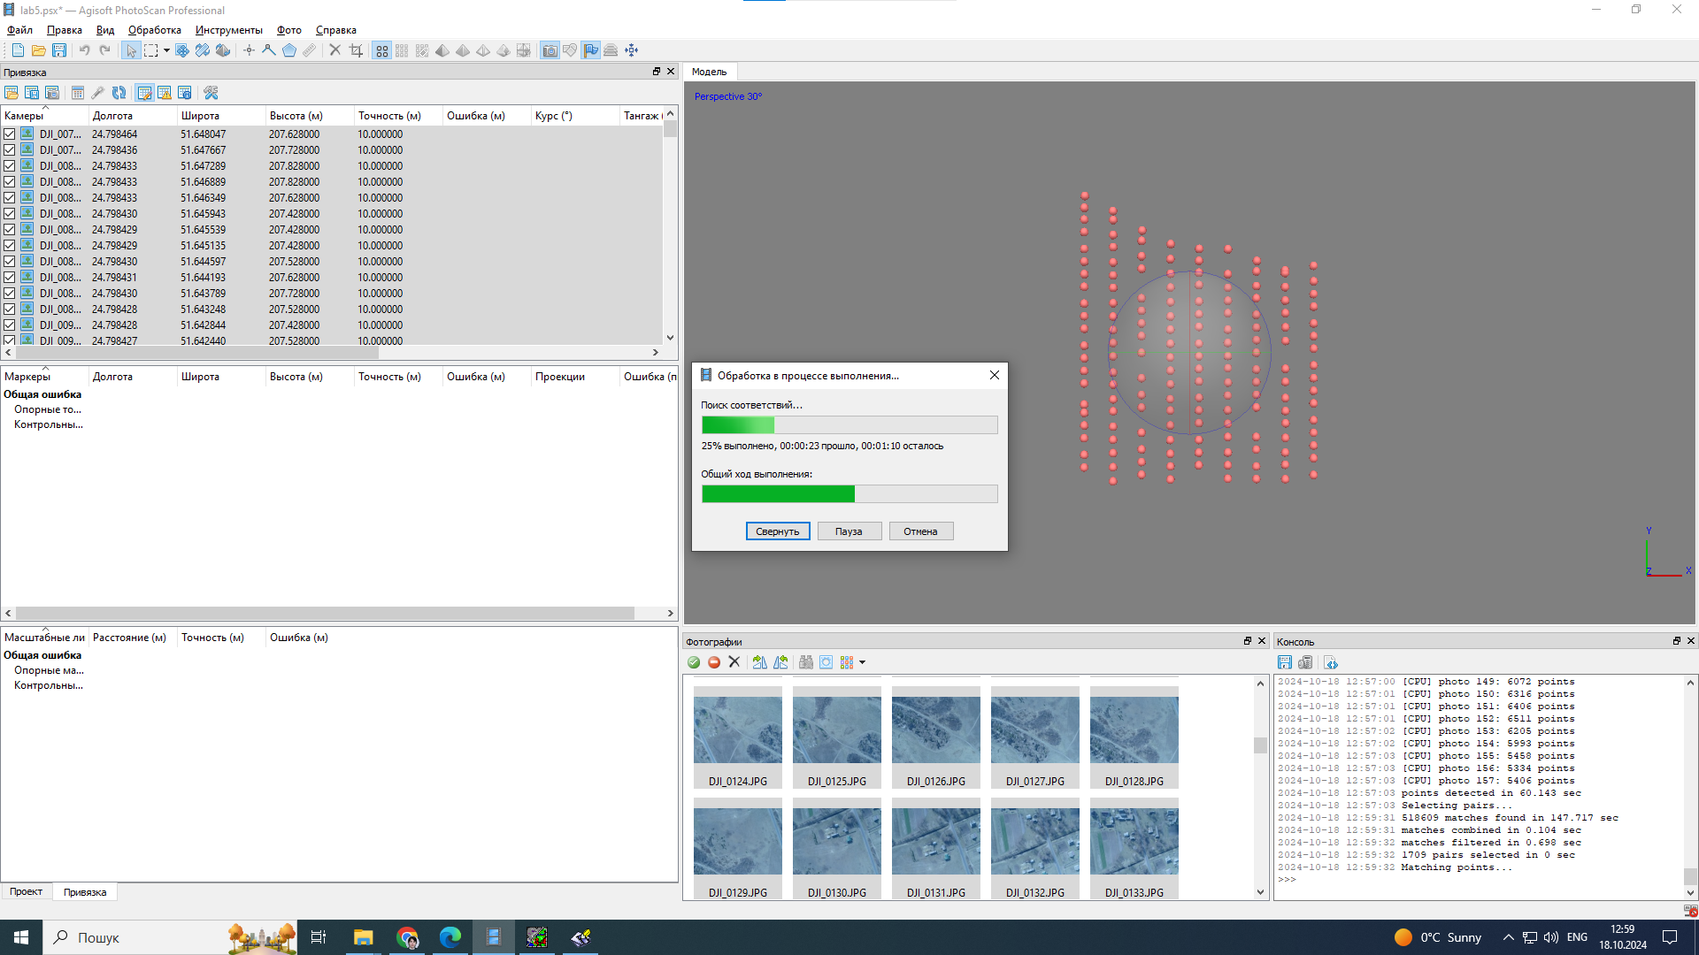Viewport: 1699px width, 955px height.
Task: Click the navigation move arrows toolbar icon
Action: [x=631, y=50]
